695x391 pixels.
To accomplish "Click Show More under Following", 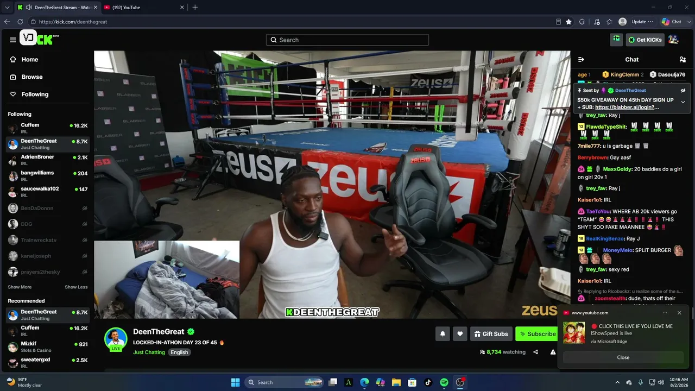I will (x=20, y=287).
